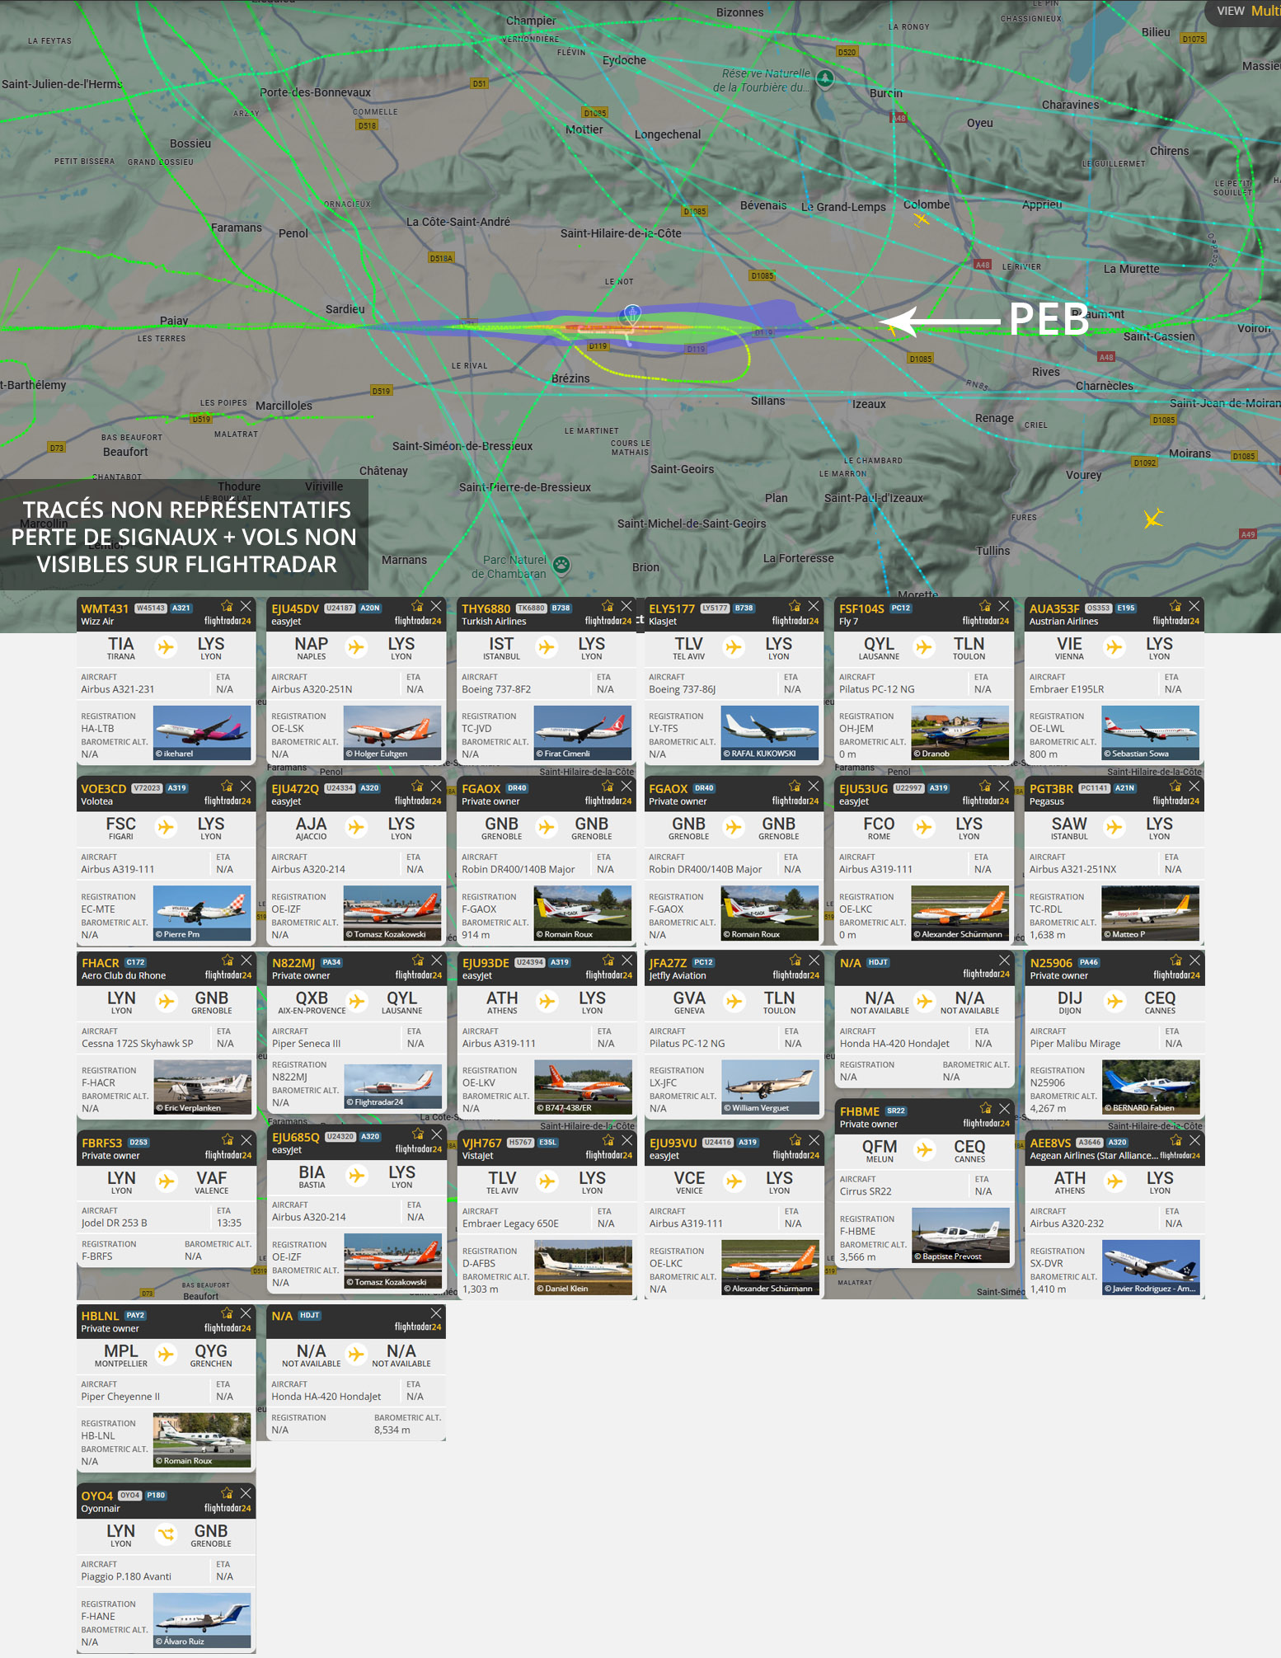Favorite the THY6880 Turkish Airlines flight with star
Viewport: 1281px width, 1658px height.
608,606
